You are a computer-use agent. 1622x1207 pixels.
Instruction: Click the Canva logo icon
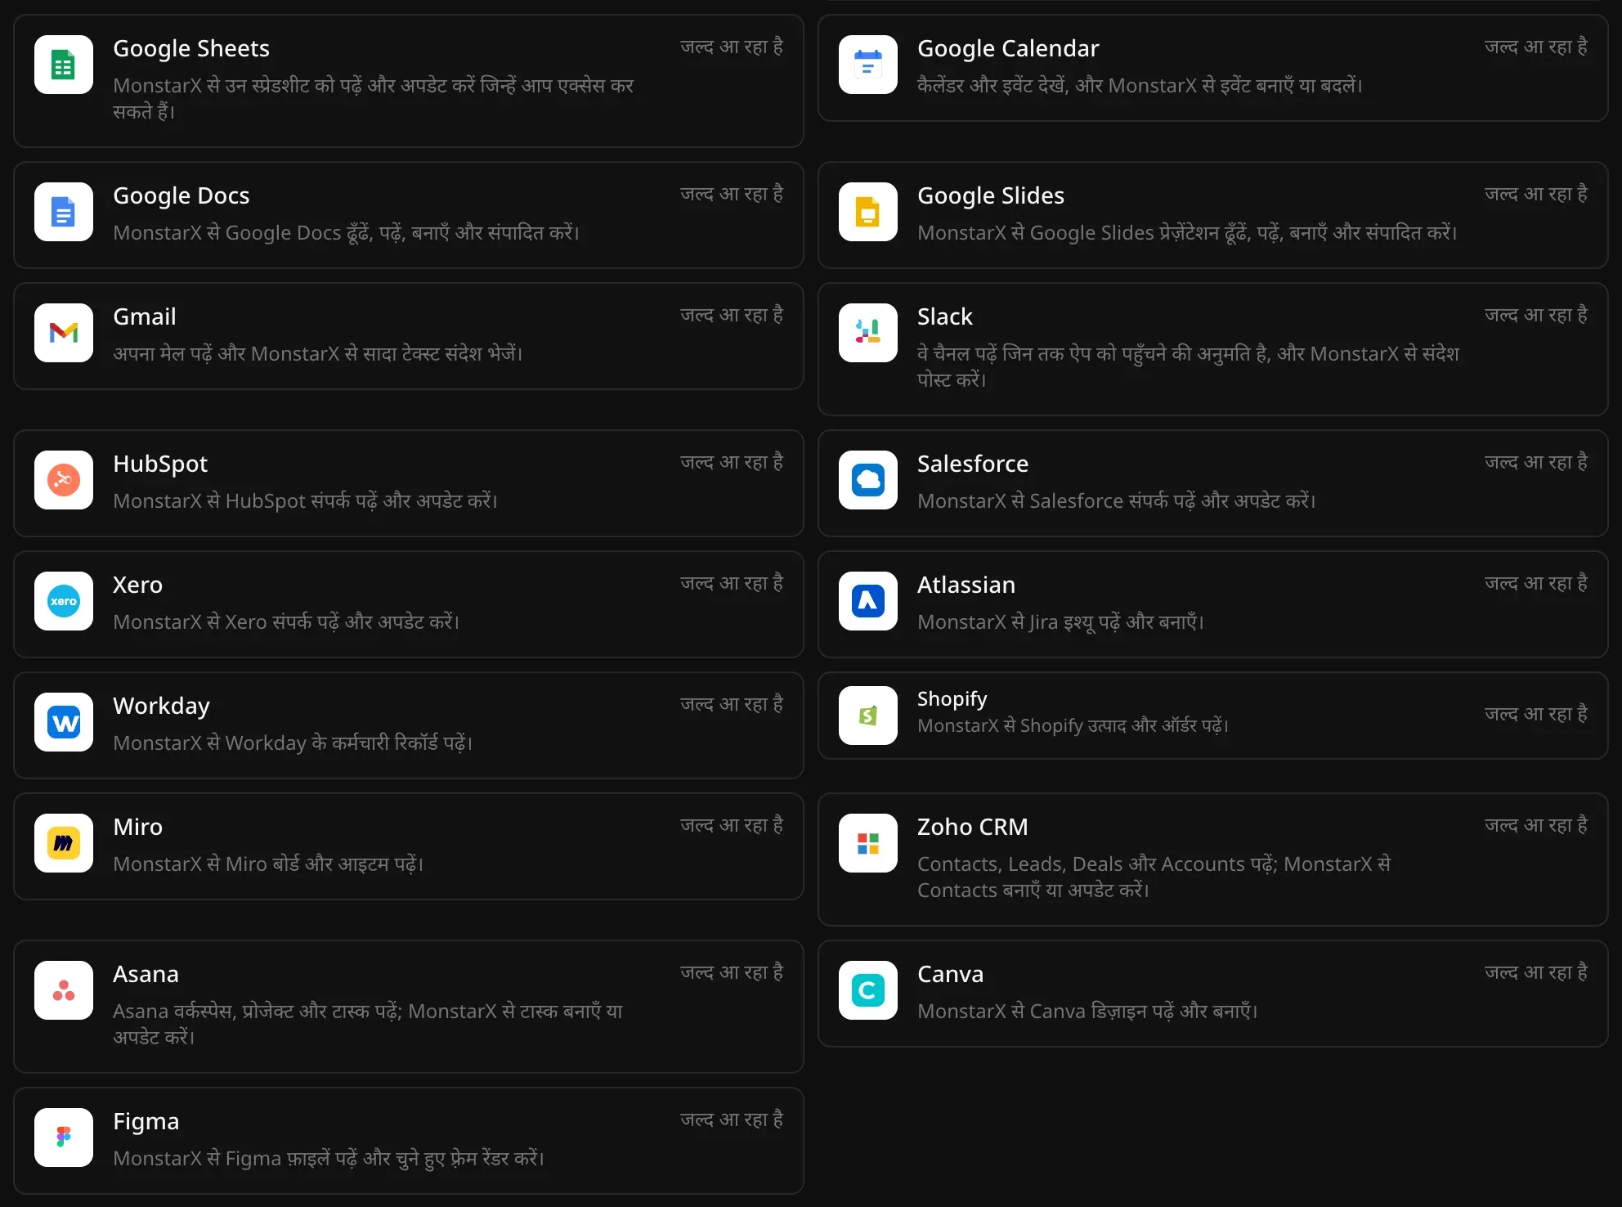pos(868,990)
